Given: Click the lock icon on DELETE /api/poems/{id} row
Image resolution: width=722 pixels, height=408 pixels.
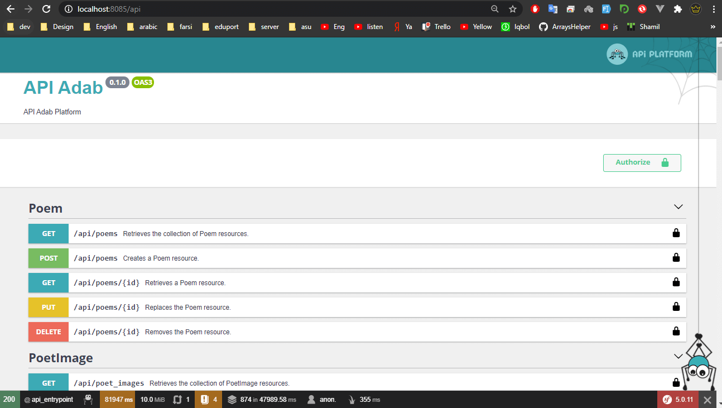Looking at the screenshot, I should (x=676, y=332).
